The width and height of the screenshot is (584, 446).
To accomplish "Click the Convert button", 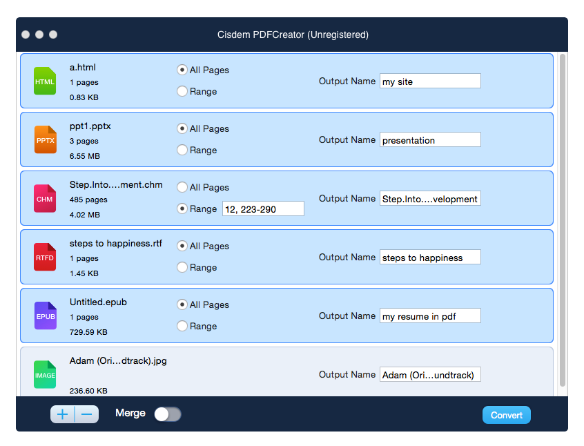I will pyautogui.click(x=507, y=415).
